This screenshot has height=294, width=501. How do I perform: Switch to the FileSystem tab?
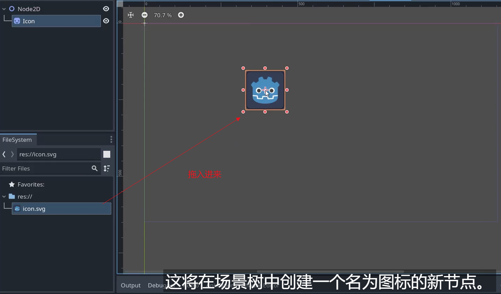[x=18, y=140]
